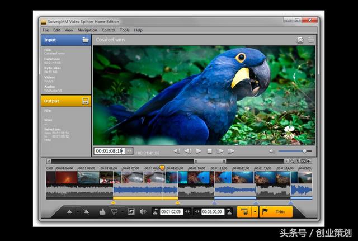Viewport: 358px width, 241px height.
Task: Click the save icon in Output header
Action: pyautogui.click(x=86, y=101)
